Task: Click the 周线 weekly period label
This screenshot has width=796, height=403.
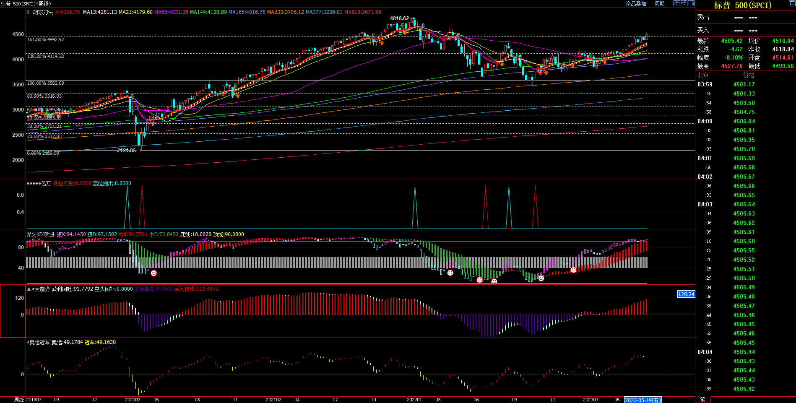Action: pyautogui.click(x=19, y=400)
